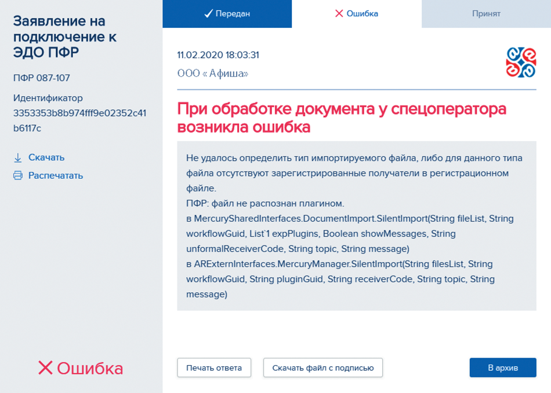Click the document identifier 3353353b8b974fff9e02352c41b6117c
Viewport: 551px width, 393px height.
click(x=79, y=120)
